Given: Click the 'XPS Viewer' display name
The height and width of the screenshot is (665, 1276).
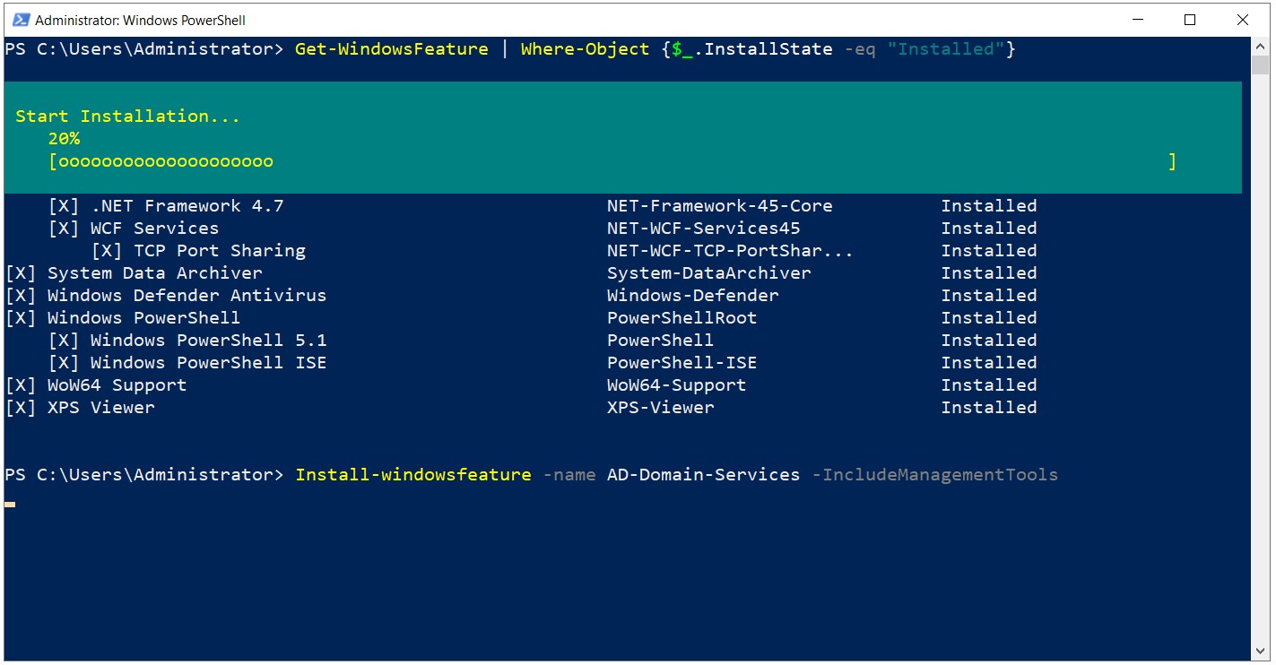Looking at the screenshot, I should tap(100, 407).
